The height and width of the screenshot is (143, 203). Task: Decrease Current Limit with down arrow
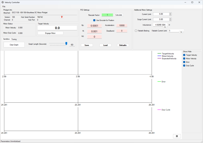coord(170,15)
